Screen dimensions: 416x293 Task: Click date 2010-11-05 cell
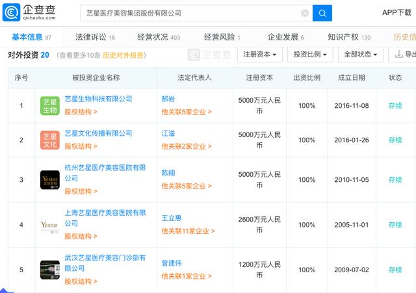352,180
